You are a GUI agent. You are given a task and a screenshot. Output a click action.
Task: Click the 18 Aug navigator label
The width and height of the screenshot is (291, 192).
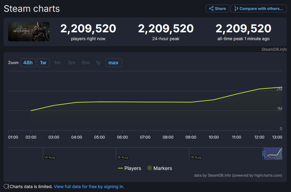tap(196, 157)
